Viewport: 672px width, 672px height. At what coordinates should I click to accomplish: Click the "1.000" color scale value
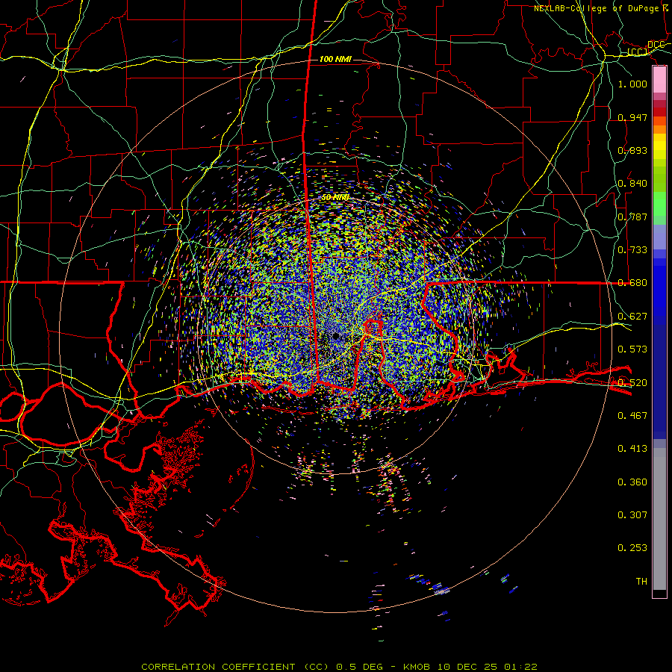pyautogui.click(x=632, y=84)
